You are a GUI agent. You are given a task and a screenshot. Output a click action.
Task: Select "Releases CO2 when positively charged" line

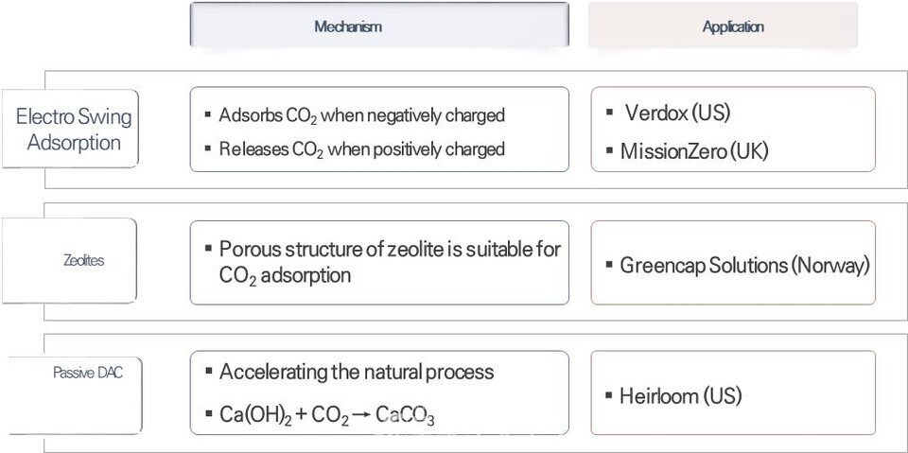click(361, 149)
